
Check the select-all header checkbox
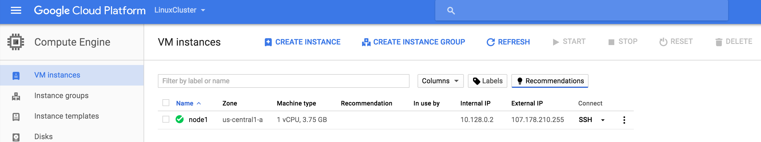pos(166,103)
